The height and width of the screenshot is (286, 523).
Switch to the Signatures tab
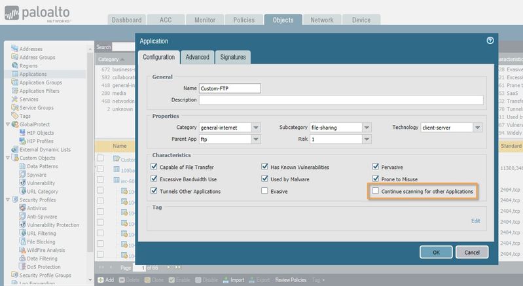point(233,58)
